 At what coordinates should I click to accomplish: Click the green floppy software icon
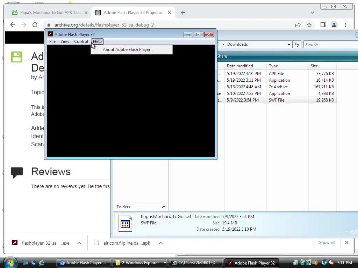tap(17, 57)
